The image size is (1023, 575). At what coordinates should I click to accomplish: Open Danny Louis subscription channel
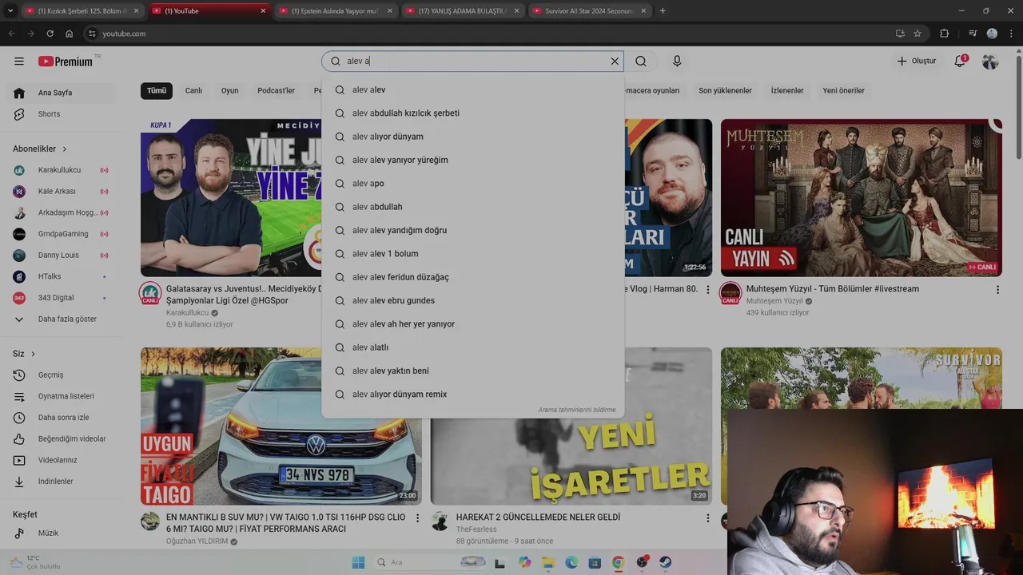tap(61, 256)
